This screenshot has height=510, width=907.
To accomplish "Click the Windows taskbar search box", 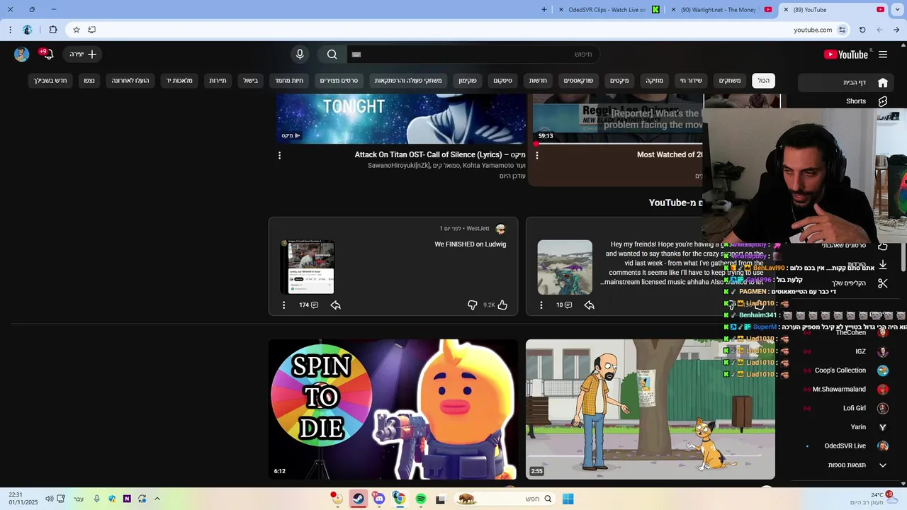I will click(x=505, y=499).
